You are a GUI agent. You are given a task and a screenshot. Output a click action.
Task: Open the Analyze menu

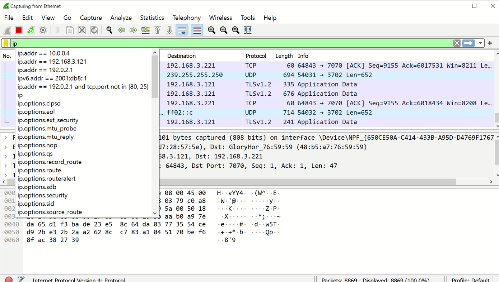coord(121,18)
